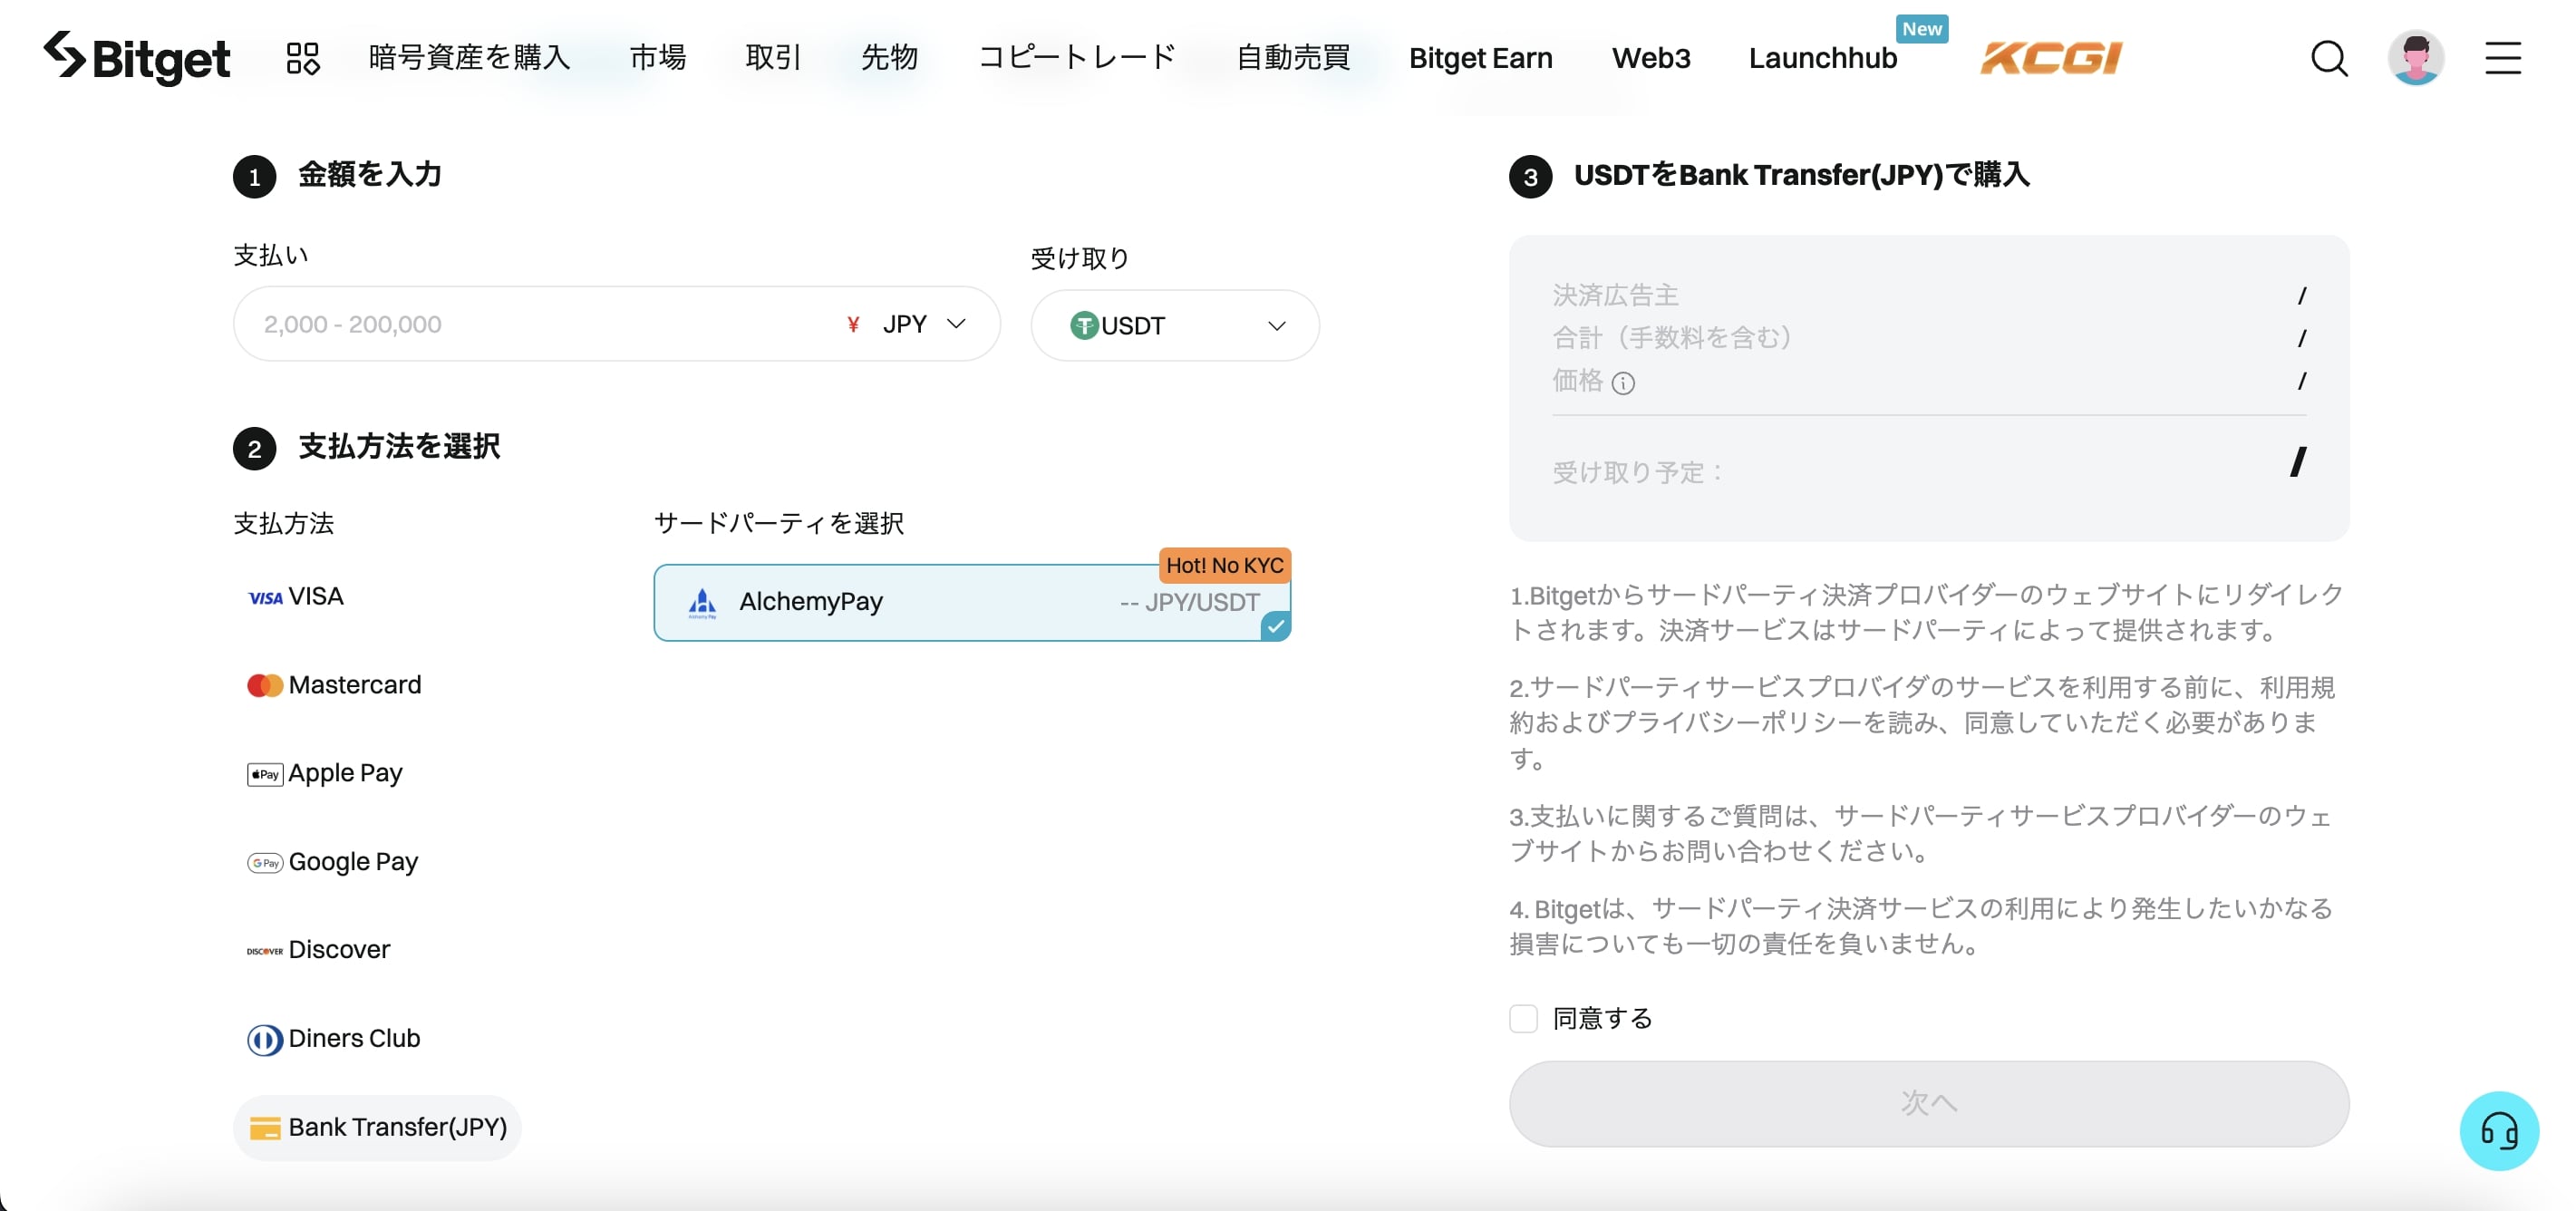Click the yen currency symbol icon
This screenshot has height=1211, width=2576.
coord(853,324)
